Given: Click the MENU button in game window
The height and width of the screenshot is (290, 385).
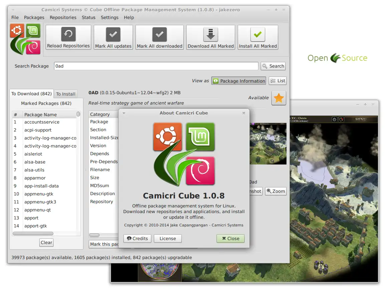Looking at the screenshot, I should pyautogui.click(x=361, y=120).
